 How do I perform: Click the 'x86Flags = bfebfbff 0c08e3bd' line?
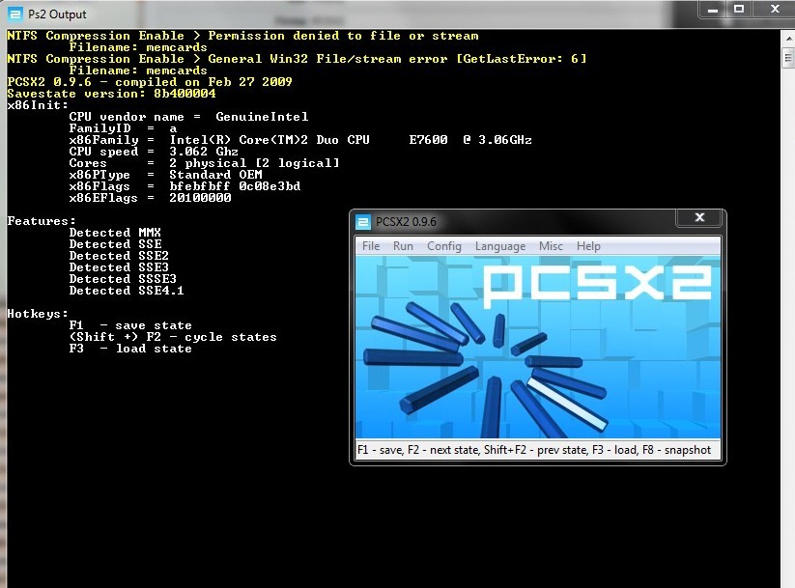185,186
